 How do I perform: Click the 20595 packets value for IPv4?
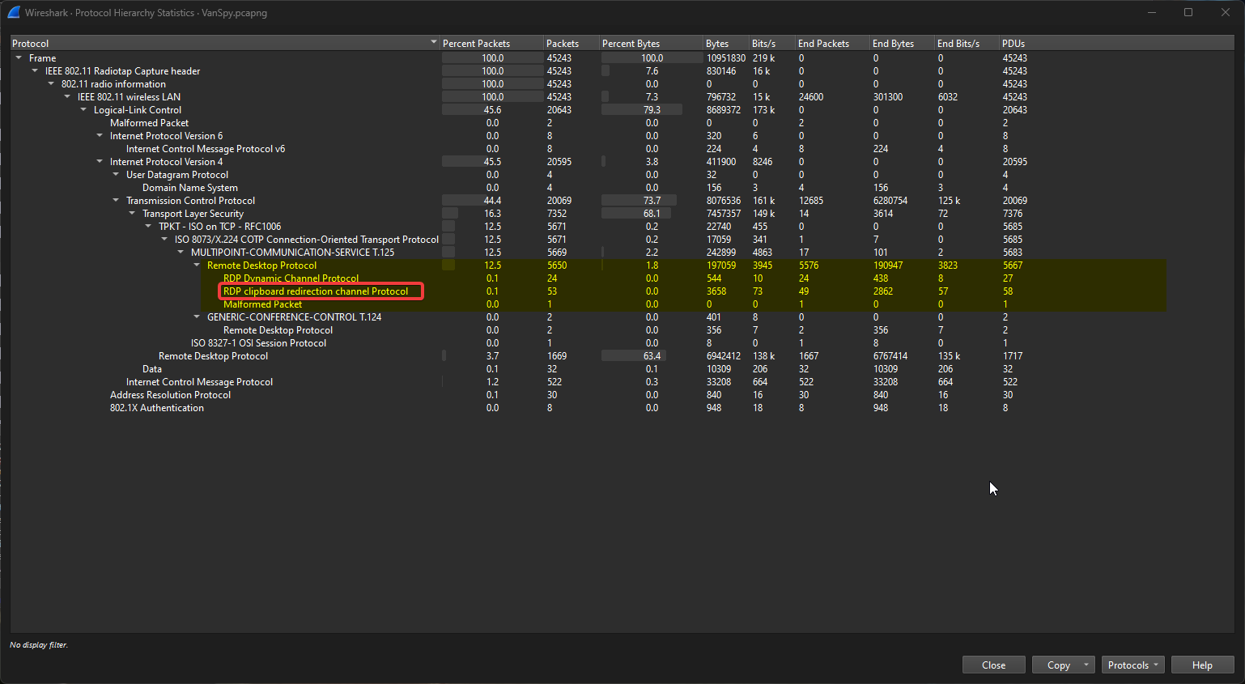click(559, 162)
